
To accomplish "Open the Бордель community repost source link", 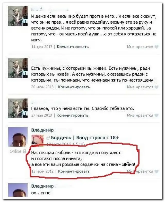I will point(85,138).
